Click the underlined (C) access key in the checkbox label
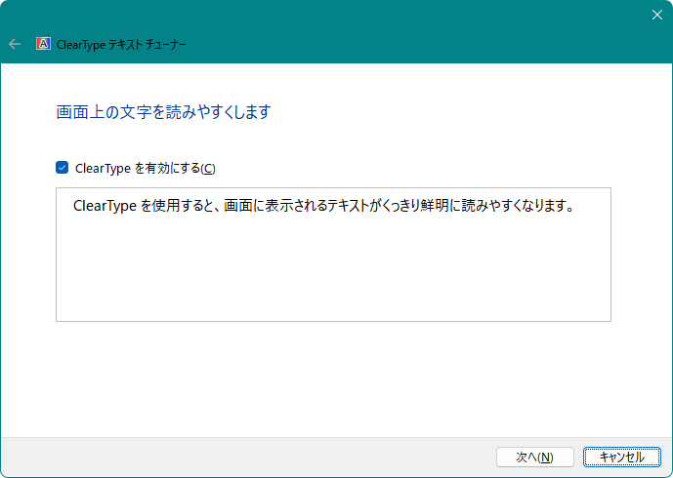Viewport: 673px width, 478px height. pos(207,168)
